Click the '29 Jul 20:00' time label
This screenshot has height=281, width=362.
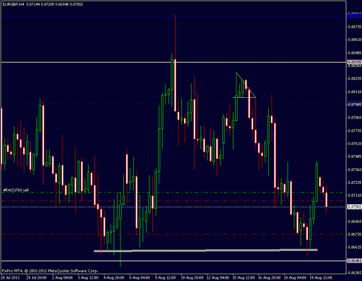click(x=36, y=278)
